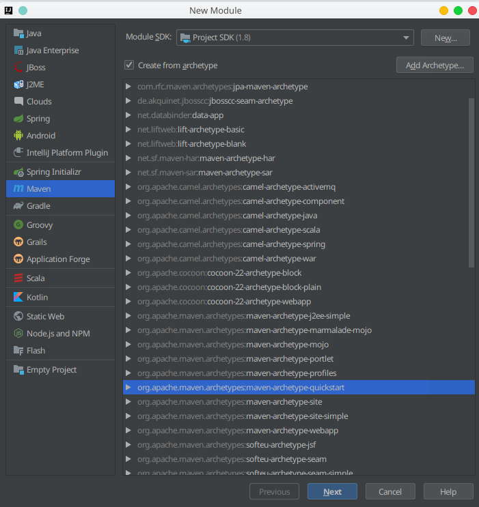Screen dimensions: 479x507
Task: Click the Android icon in sidebar
Action: tap(18, 136)
